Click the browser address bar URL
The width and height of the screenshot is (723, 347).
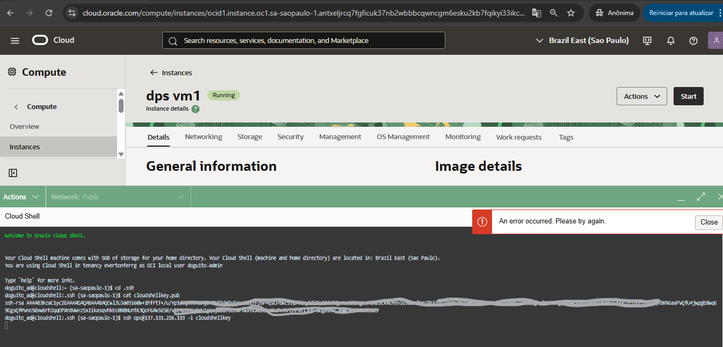[x=303, y=12]
